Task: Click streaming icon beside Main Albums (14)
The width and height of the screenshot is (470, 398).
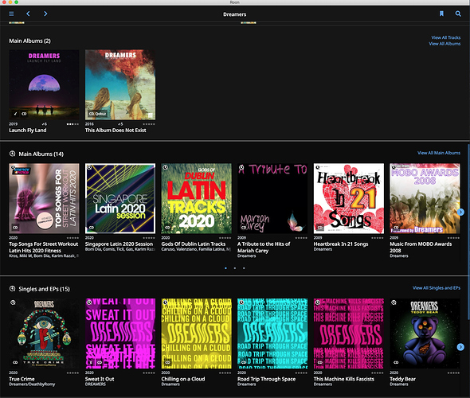Action: pos(12,154)
